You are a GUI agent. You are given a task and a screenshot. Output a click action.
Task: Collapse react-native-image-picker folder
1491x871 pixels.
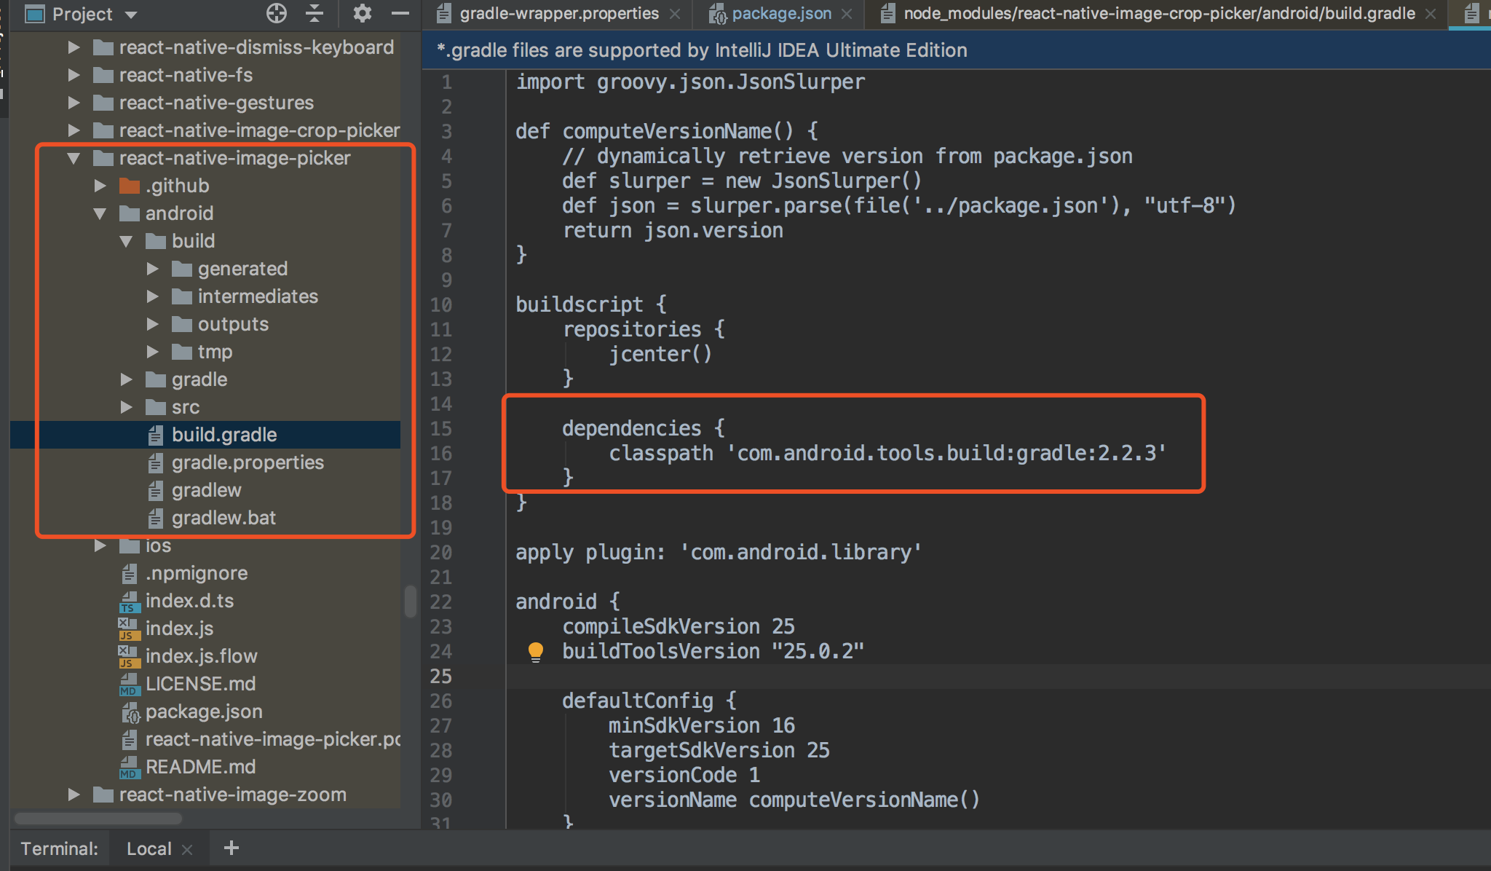[74, 158]
